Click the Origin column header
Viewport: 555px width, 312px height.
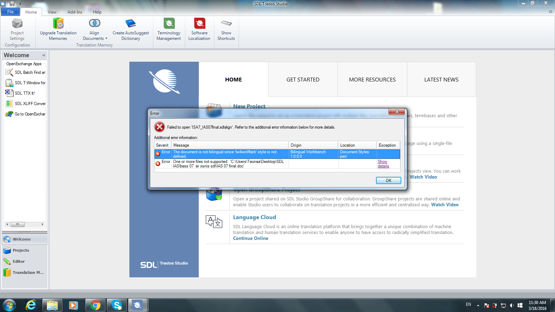tap(313, 145)
